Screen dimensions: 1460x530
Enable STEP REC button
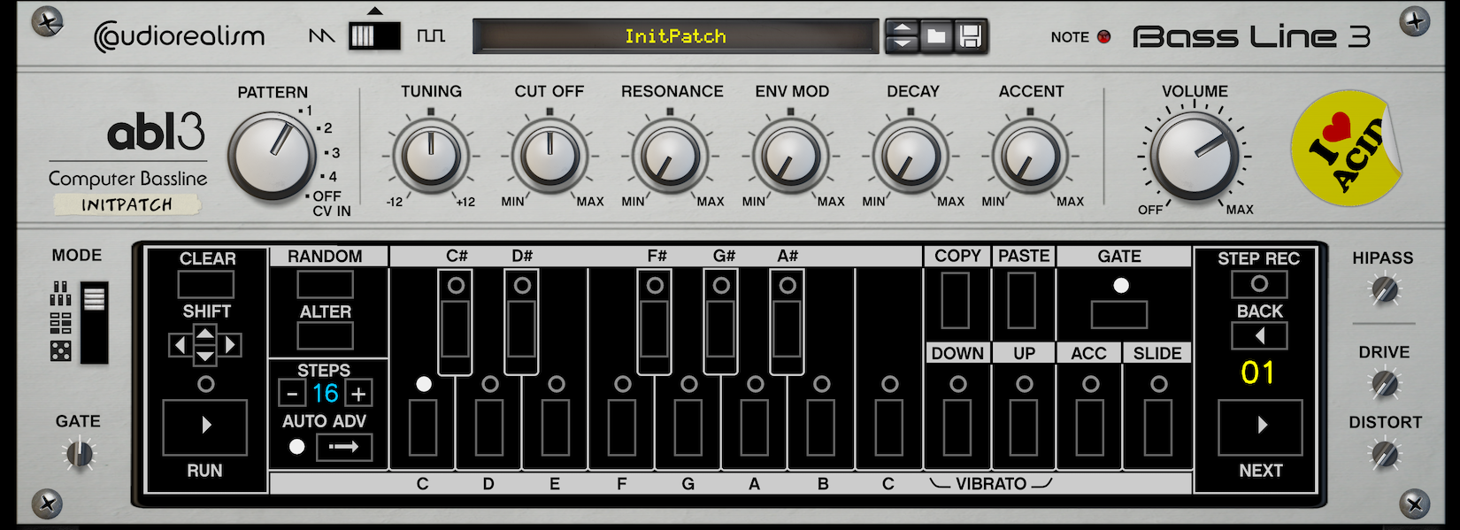pyautogui.click(x=1259, y=284)
